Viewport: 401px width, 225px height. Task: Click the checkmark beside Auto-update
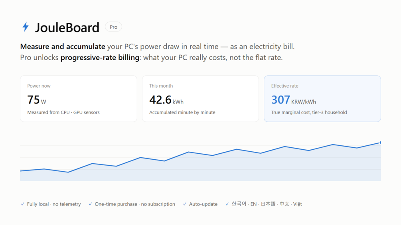pyautogui.click(x=185, y=204)
